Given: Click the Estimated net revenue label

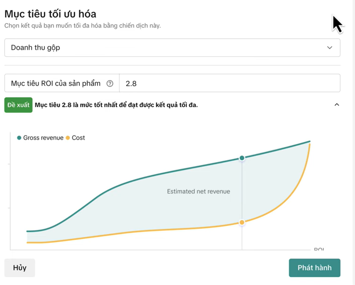Looking at the screenshot, I should pos(198,191).
